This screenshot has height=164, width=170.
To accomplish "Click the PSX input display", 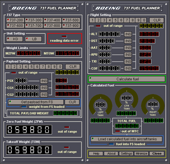I will click(x=21, y=81).
